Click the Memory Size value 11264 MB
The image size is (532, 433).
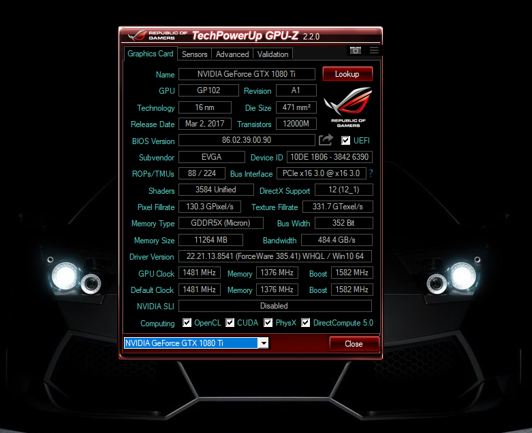point(210,240)
